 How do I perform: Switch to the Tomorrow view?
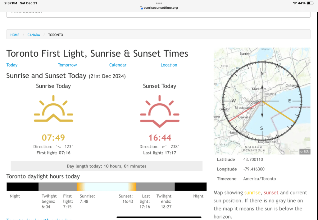(67, 65)
